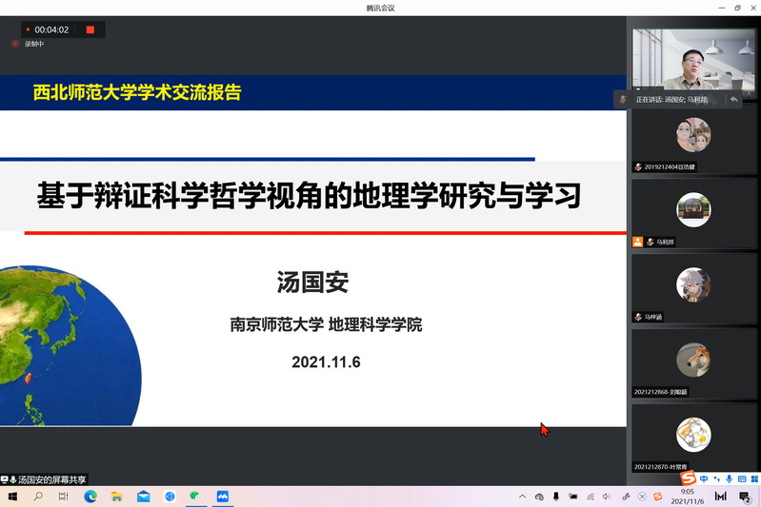Open the Mail app on taskbar
Image resolution: width=761 pixels, height=507 pixels.
143,497
